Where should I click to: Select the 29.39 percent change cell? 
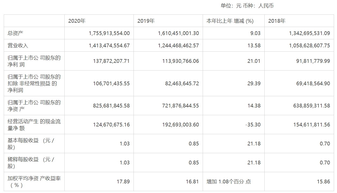click(x=254, y=83)
